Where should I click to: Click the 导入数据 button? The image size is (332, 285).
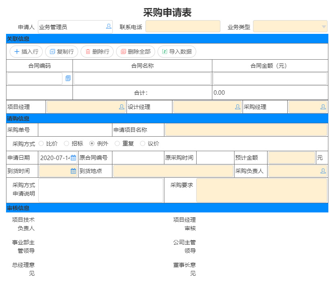(x=177, y=52)
